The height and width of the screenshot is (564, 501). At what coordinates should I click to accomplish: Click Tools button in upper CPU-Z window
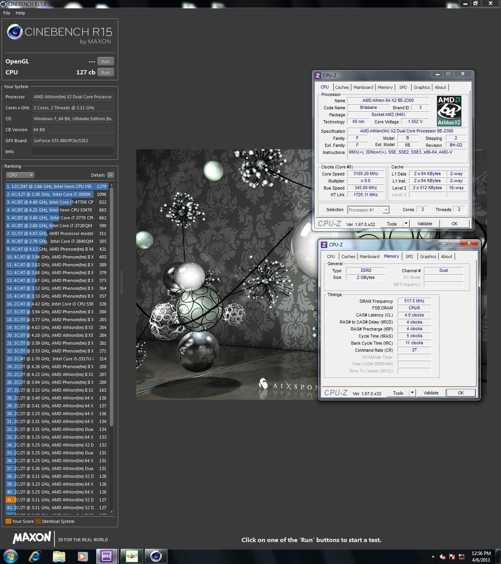pyautogui.click(x=392, y=224)
